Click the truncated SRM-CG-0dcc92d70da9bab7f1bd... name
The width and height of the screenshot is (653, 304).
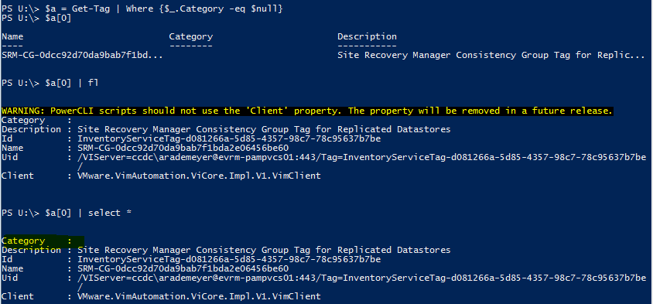click(x=82, y=55)
